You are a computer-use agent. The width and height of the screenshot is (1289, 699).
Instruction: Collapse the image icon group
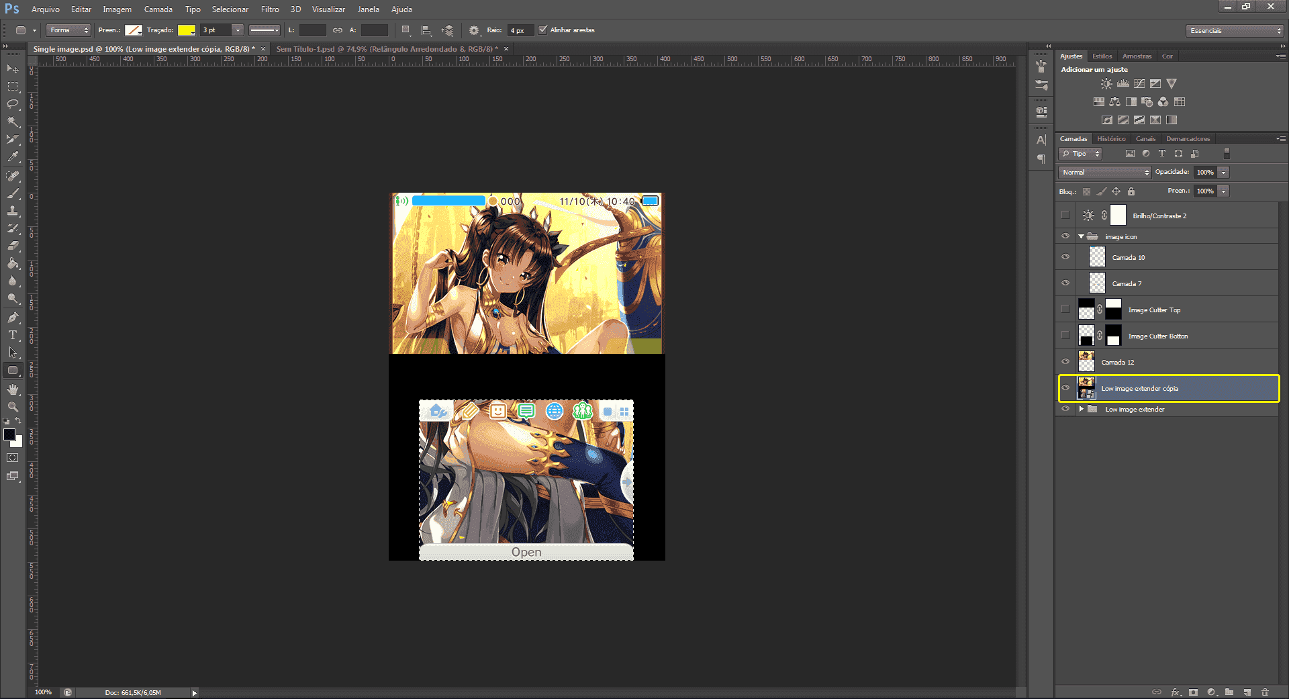point(1081,236)
